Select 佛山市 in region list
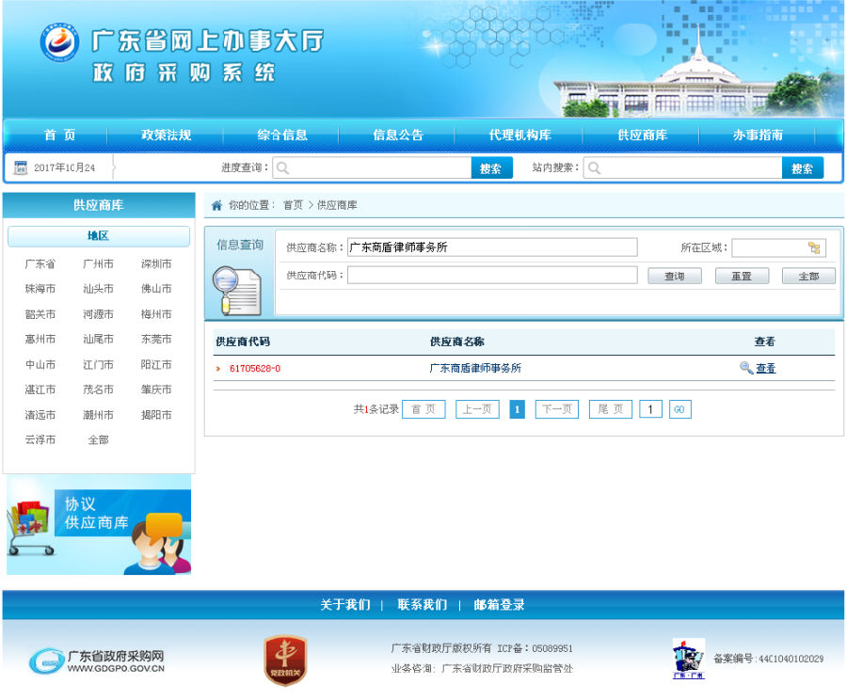The height and width of the screenshot is (700, 847). click(x=156, y=289)
